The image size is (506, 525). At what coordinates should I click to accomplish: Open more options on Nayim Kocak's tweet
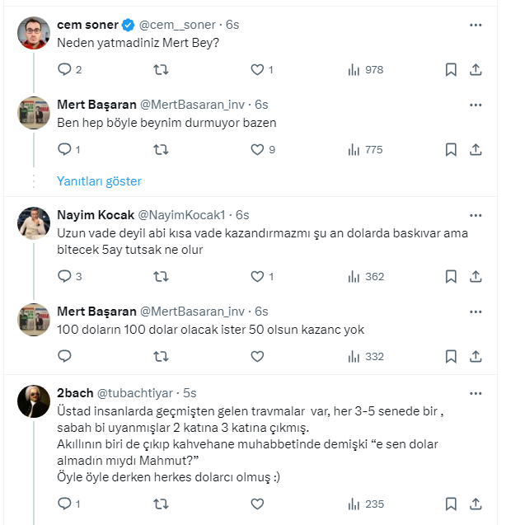(476, 215)
